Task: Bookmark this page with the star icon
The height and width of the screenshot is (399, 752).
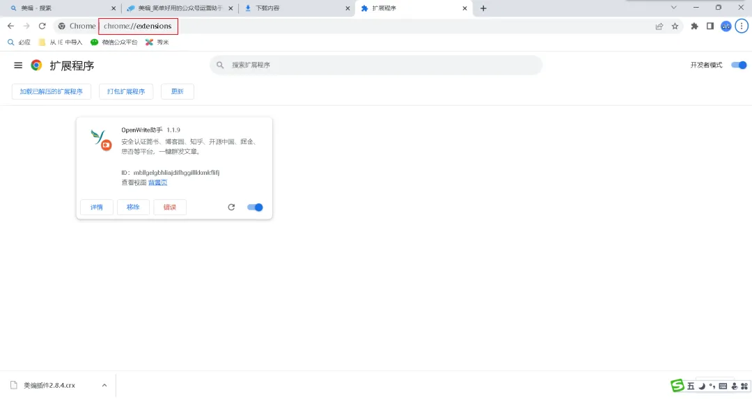Action: pyautogui.click(x=675, y=26)
